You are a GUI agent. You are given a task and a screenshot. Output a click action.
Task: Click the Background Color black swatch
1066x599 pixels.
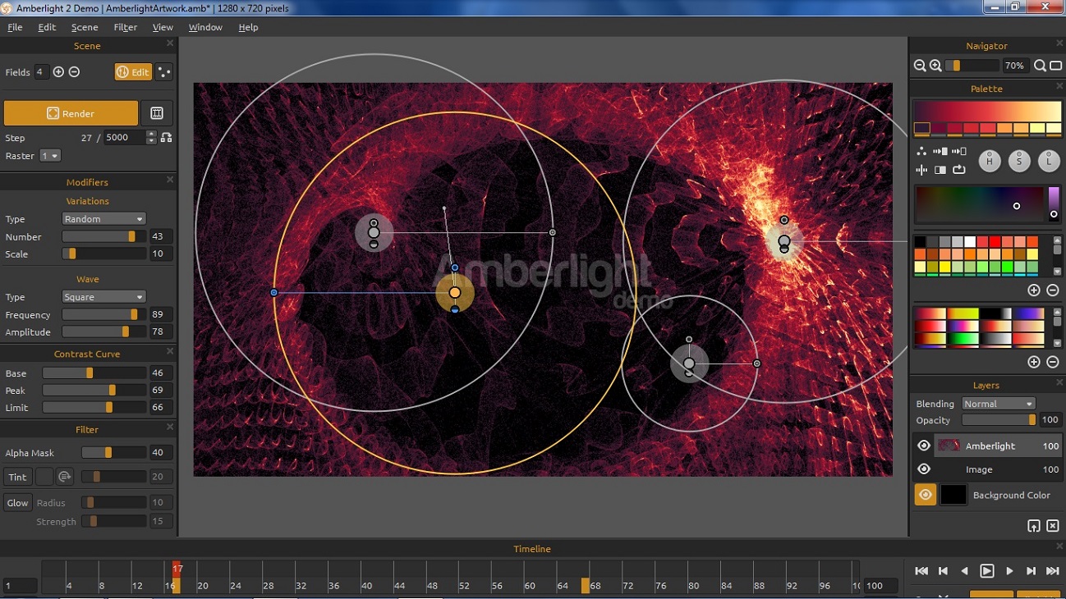953,495
